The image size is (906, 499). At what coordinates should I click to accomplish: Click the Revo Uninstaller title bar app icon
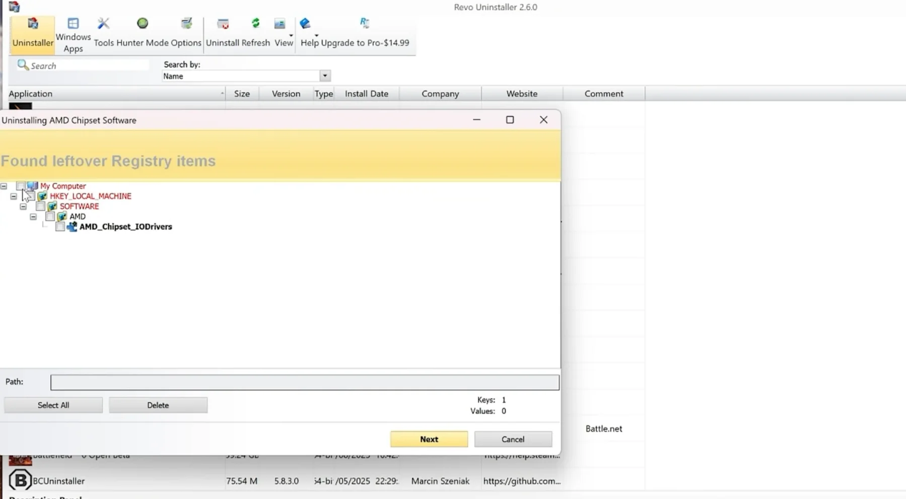pyautogui.click(x=14, y=7)
